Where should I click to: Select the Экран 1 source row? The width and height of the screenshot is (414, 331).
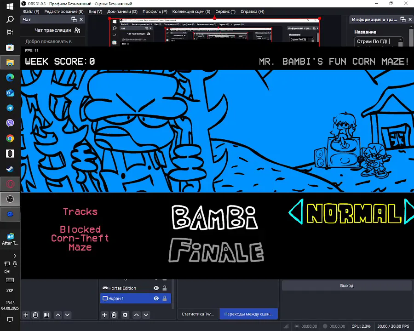[x=135, y=298]
